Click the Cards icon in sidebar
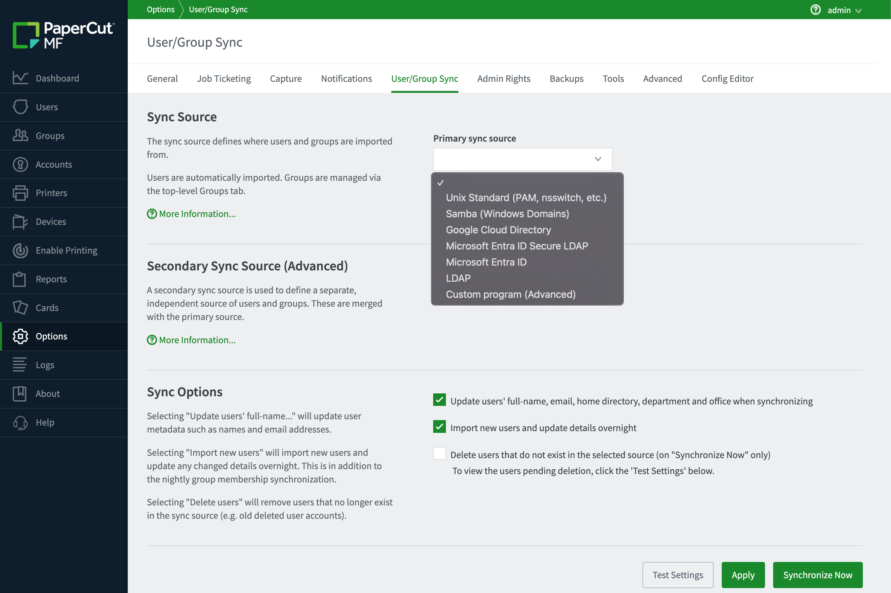The width and height of the screenshot is (891, 593). pyautogui.click(x=20, y=308)
